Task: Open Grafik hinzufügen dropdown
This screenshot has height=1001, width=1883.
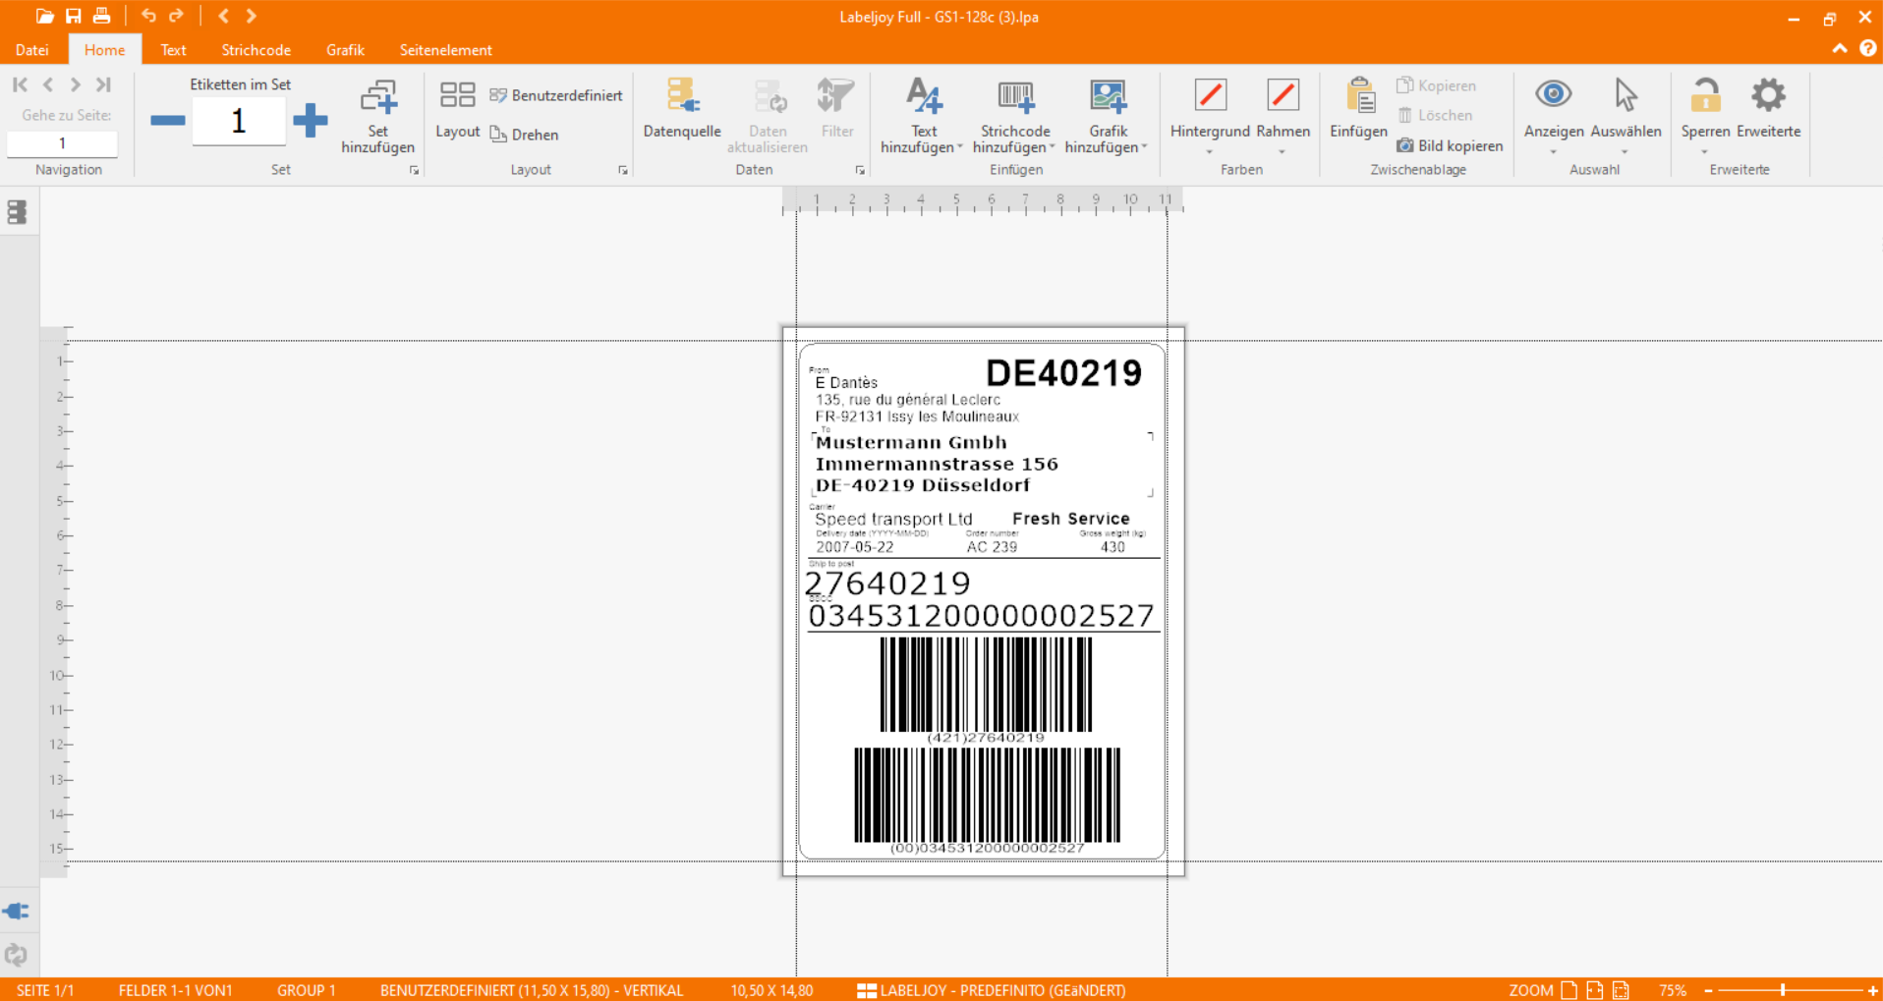Action: click(1108, 116)
